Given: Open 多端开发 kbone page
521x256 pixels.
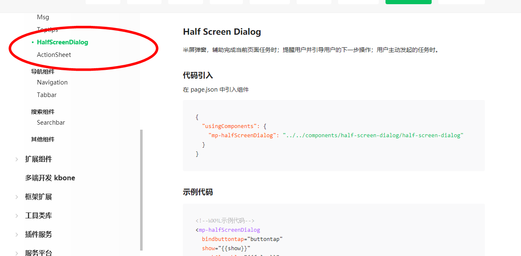Looking at the screenshot, I should (x=50, y=178).
